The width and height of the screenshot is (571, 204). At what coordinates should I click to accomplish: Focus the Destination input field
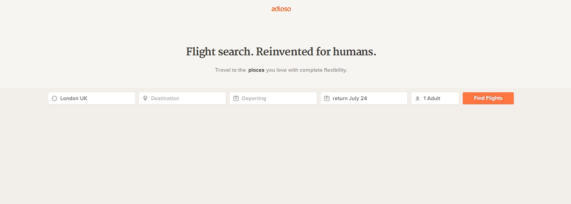click(187, 98)
